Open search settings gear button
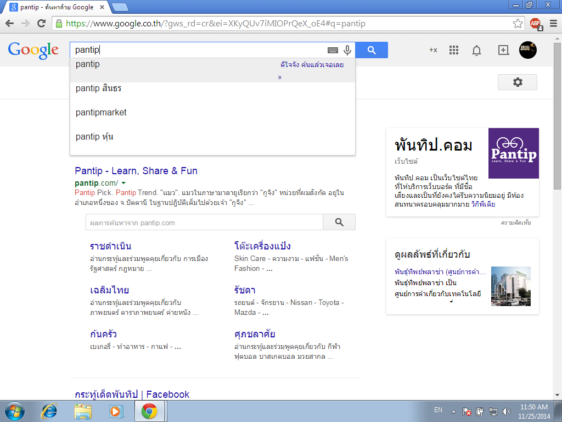 click(x=517, y=82)
